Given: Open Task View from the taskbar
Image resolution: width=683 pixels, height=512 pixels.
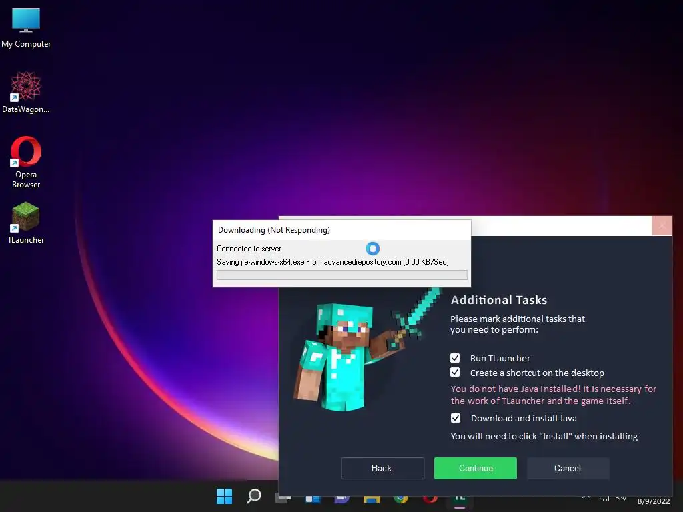Looking at the screenshot, I should tap(283, 497).
